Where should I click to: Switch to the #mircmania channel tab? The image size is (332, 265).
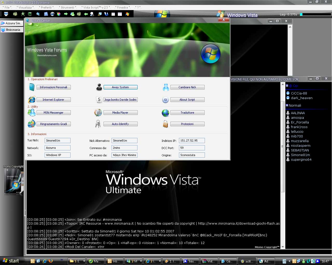(12, 30)
